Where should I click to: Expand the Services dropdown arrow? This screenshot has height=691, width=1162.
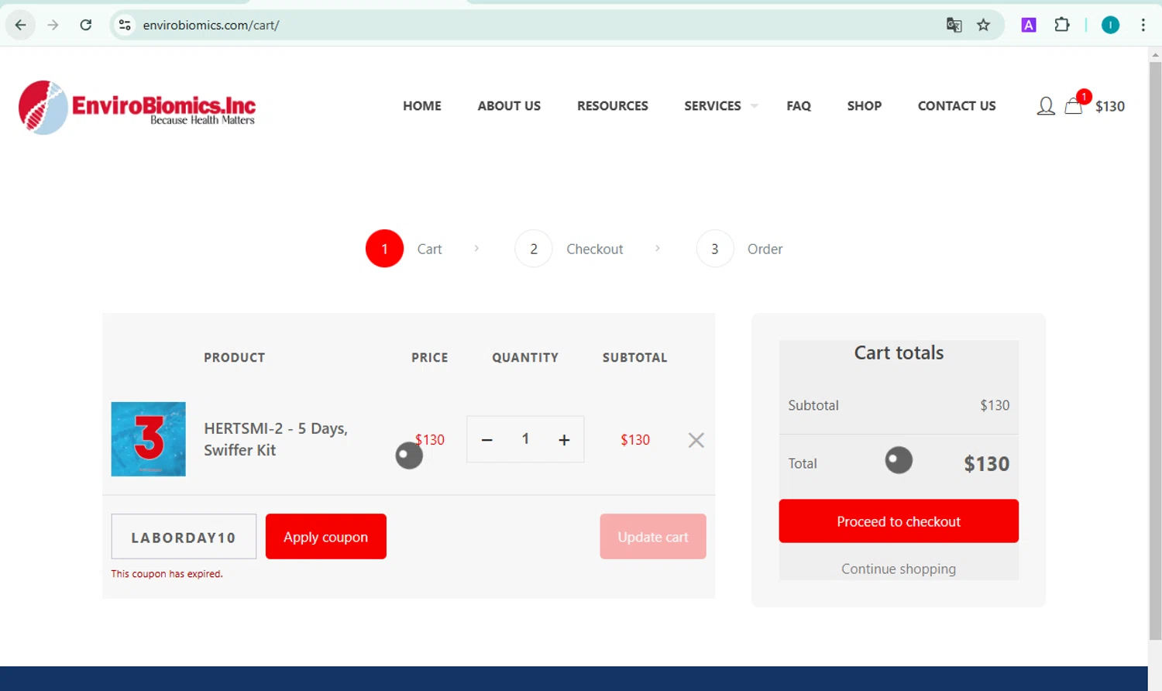(754, 106)
